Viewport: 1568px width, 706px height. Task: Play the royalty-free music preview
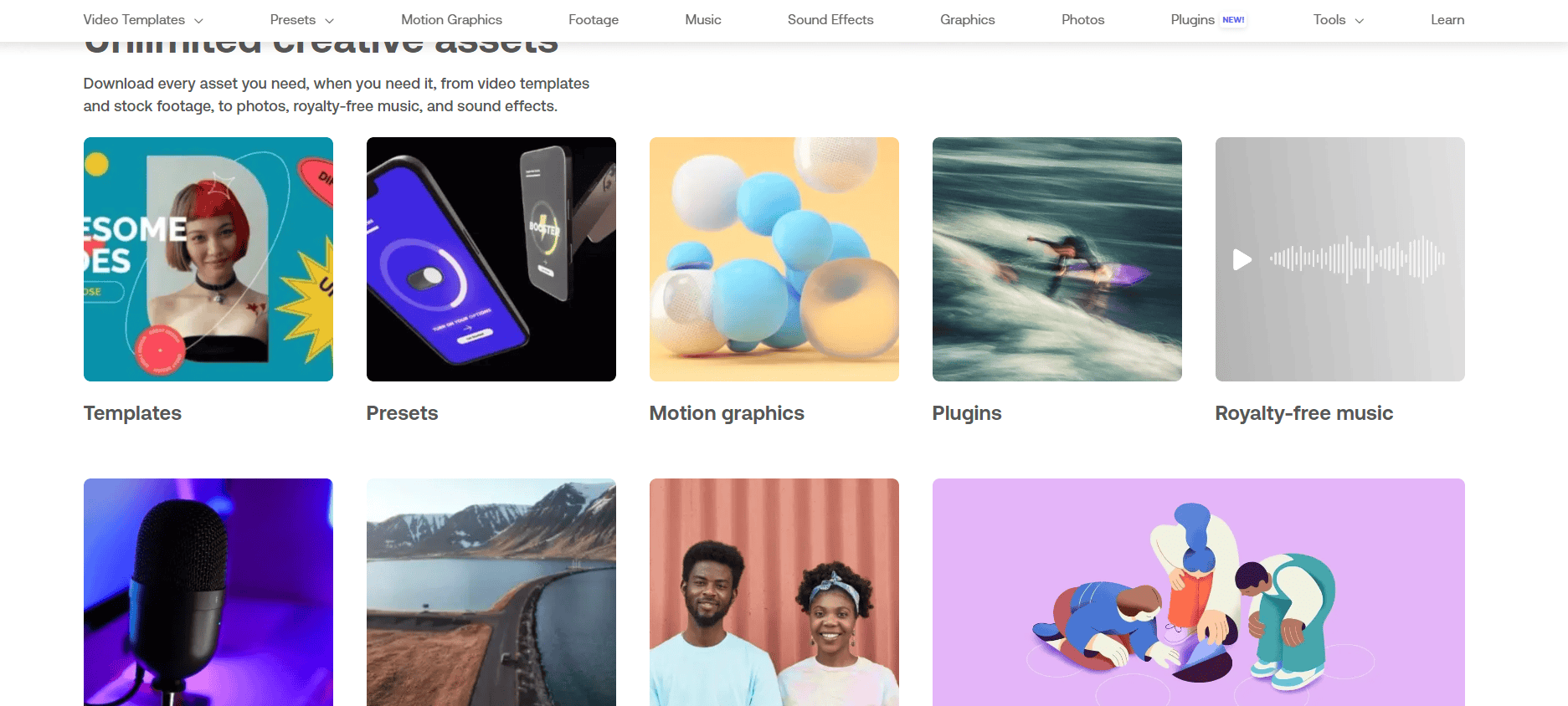click(1242, 259)
